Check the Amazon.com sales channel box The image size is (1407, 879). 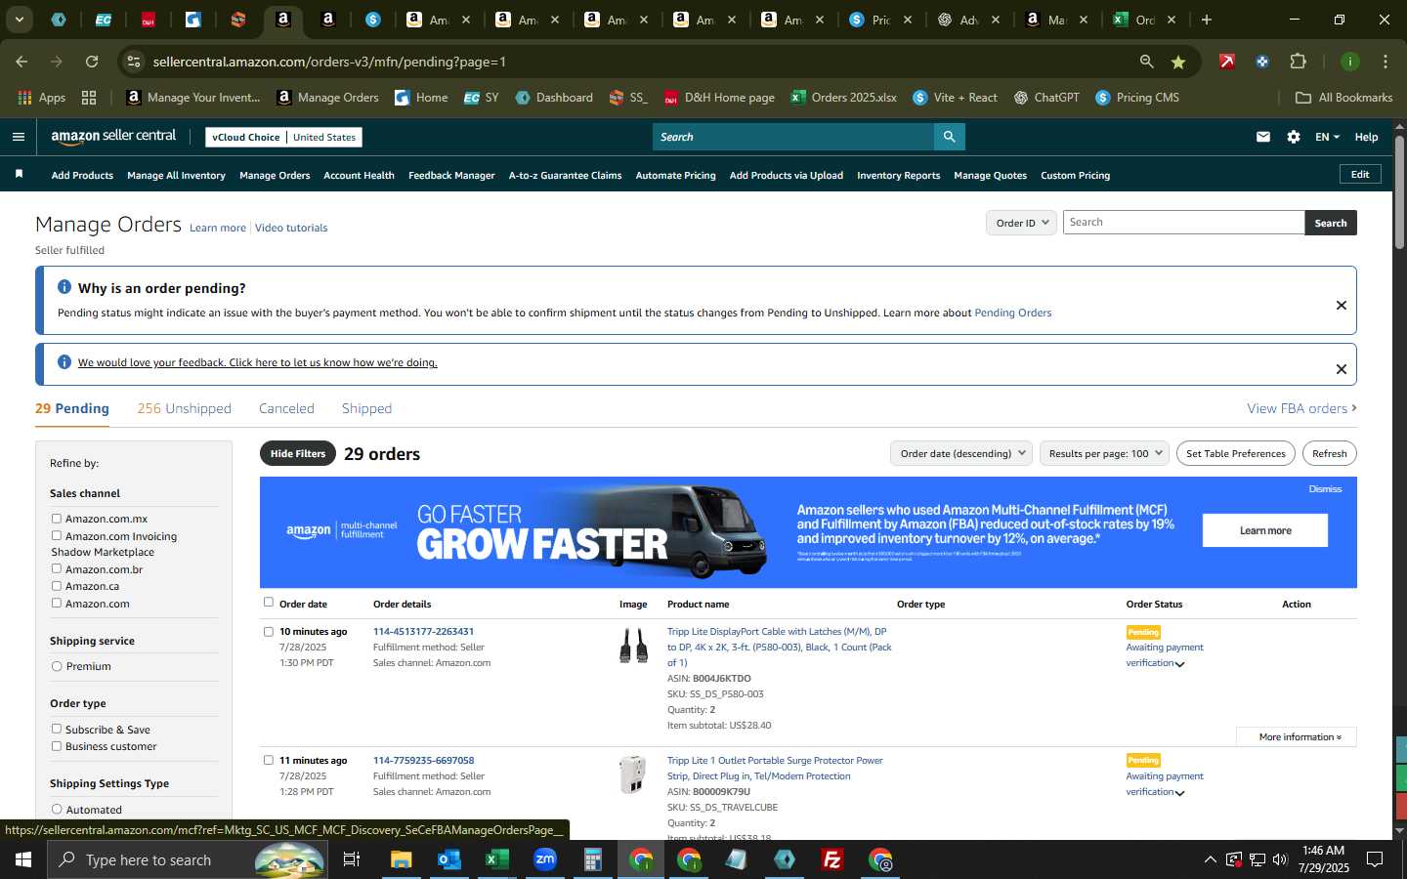[x=57, y=603]
